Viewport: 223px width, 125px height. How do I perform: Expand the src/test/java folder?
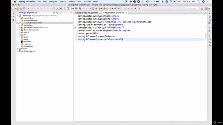tap(20, 25)
